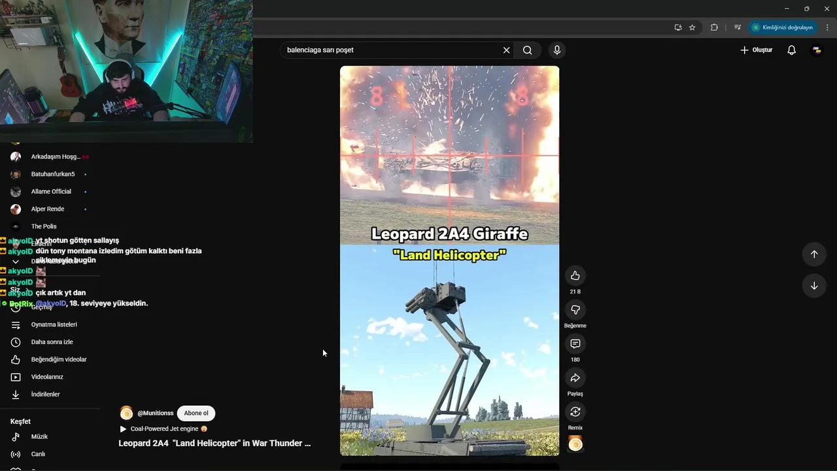Screen dimensions: 837x471
Task: Open the 180 comments panel
Action: click(575, 343)
